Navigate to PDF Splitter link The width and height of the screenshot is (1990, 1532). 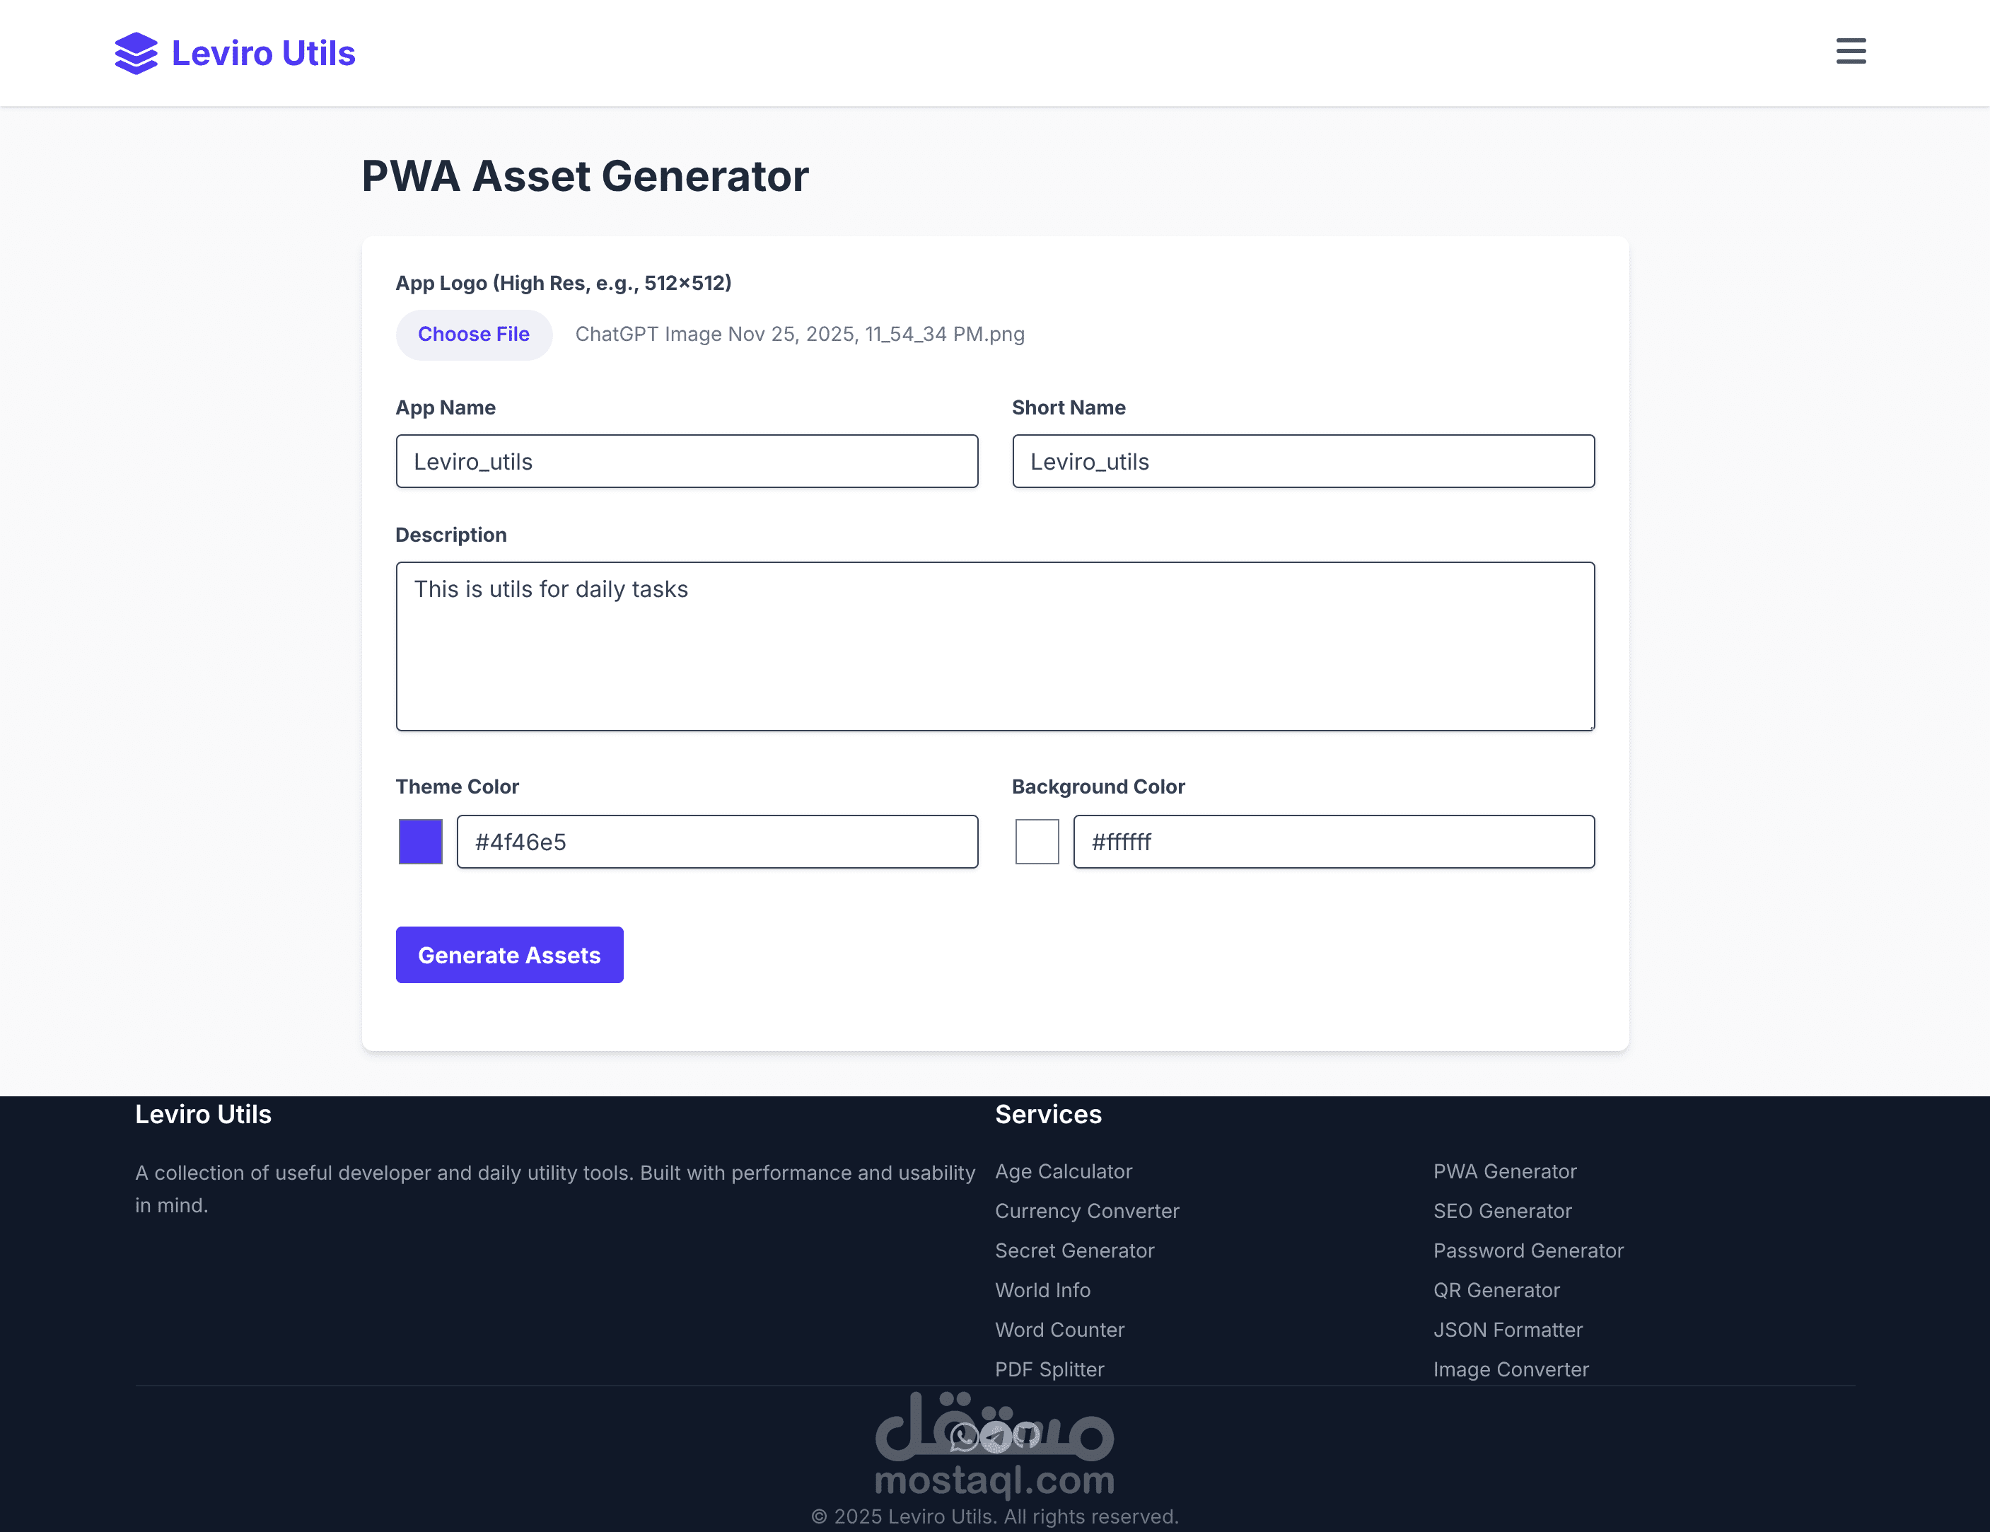coord(1049,1370)
